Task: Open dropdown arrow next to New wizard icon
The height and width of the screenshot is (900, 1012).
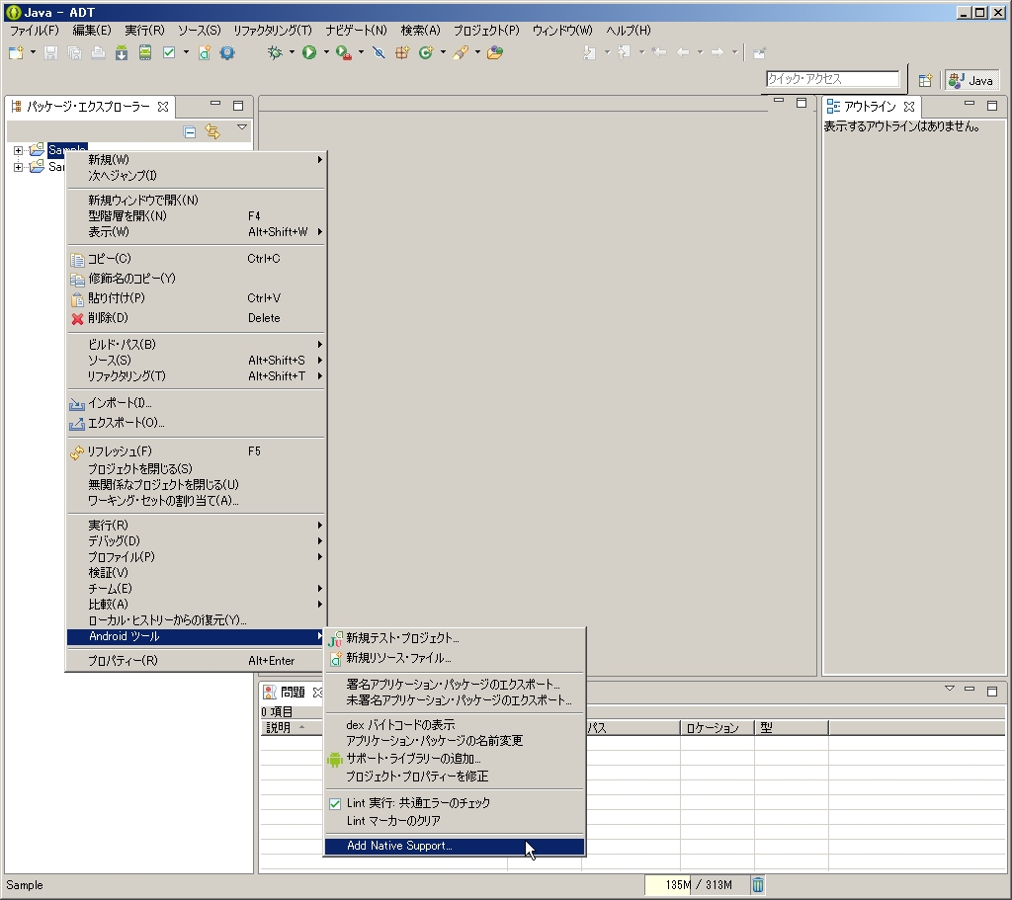Action: pos(33,52)
